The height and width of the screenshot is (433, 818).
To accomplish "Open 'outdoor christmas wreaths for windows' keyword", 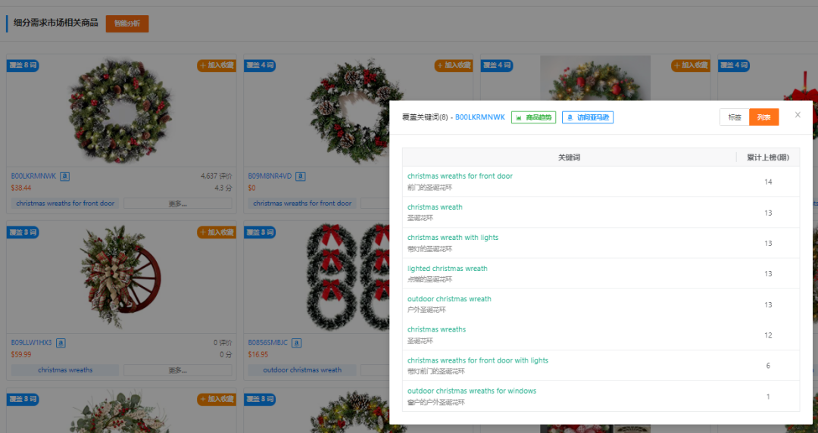I will (471, 391).
